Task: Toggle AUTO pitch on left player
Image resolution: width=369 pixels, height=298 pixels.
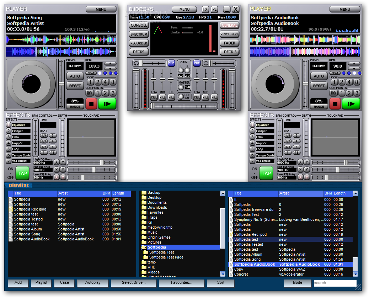Action: pyautogui.click(x=75, y=76)
